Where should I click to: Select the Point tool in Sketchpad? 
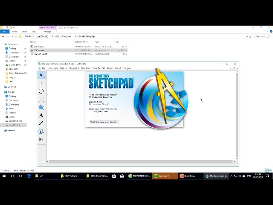pos(41,83)
